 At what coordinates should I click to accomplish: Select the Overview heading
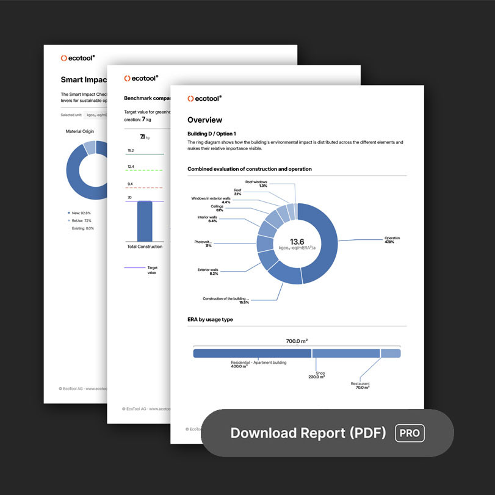pos(204,120)
